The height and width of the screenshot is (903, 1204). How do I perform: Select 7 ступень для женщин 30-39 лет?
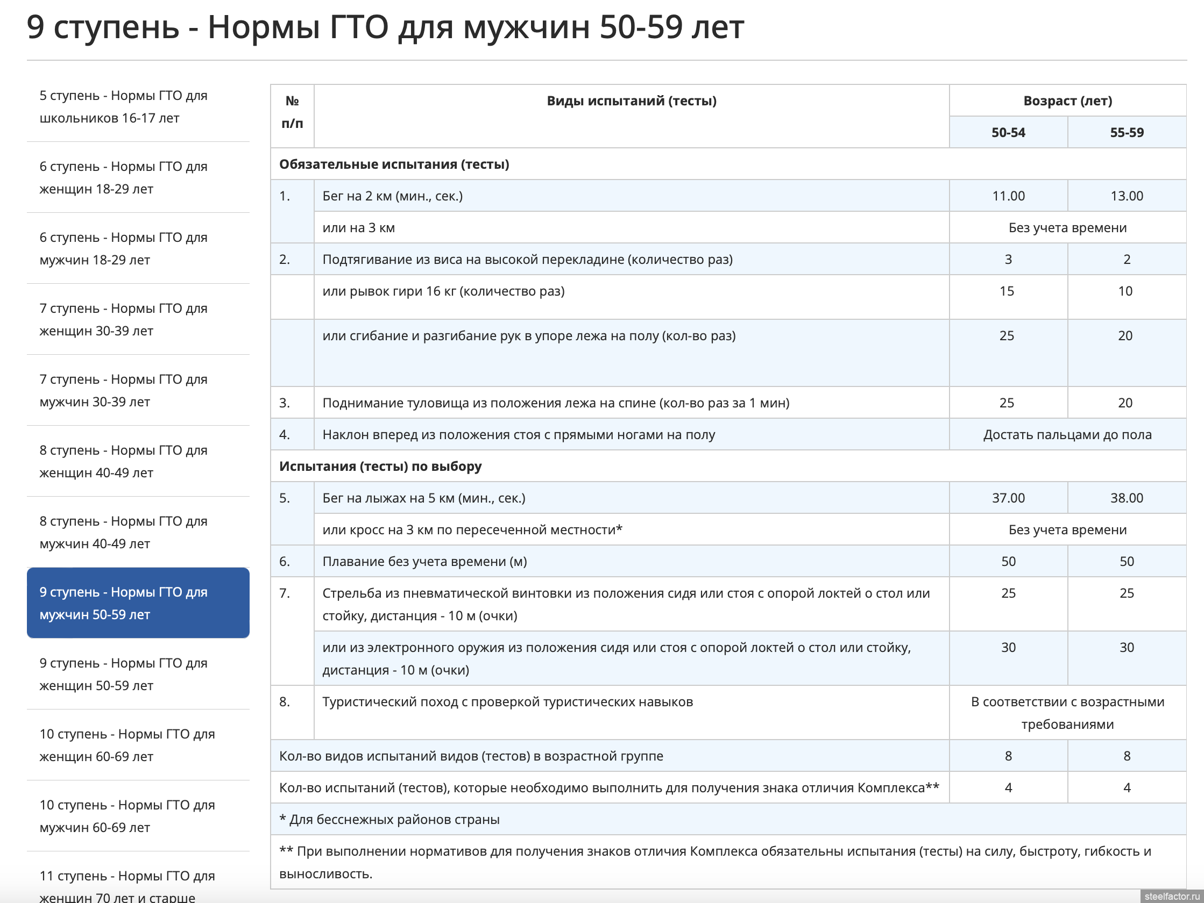(138, 319)
